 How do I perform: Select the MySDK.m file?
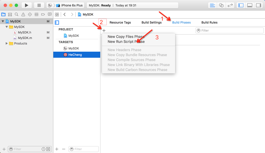click(x=25, y=38)
